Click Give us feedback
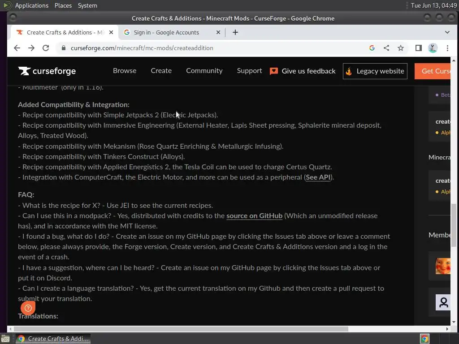The image size is (459, 344). [303, 71]
